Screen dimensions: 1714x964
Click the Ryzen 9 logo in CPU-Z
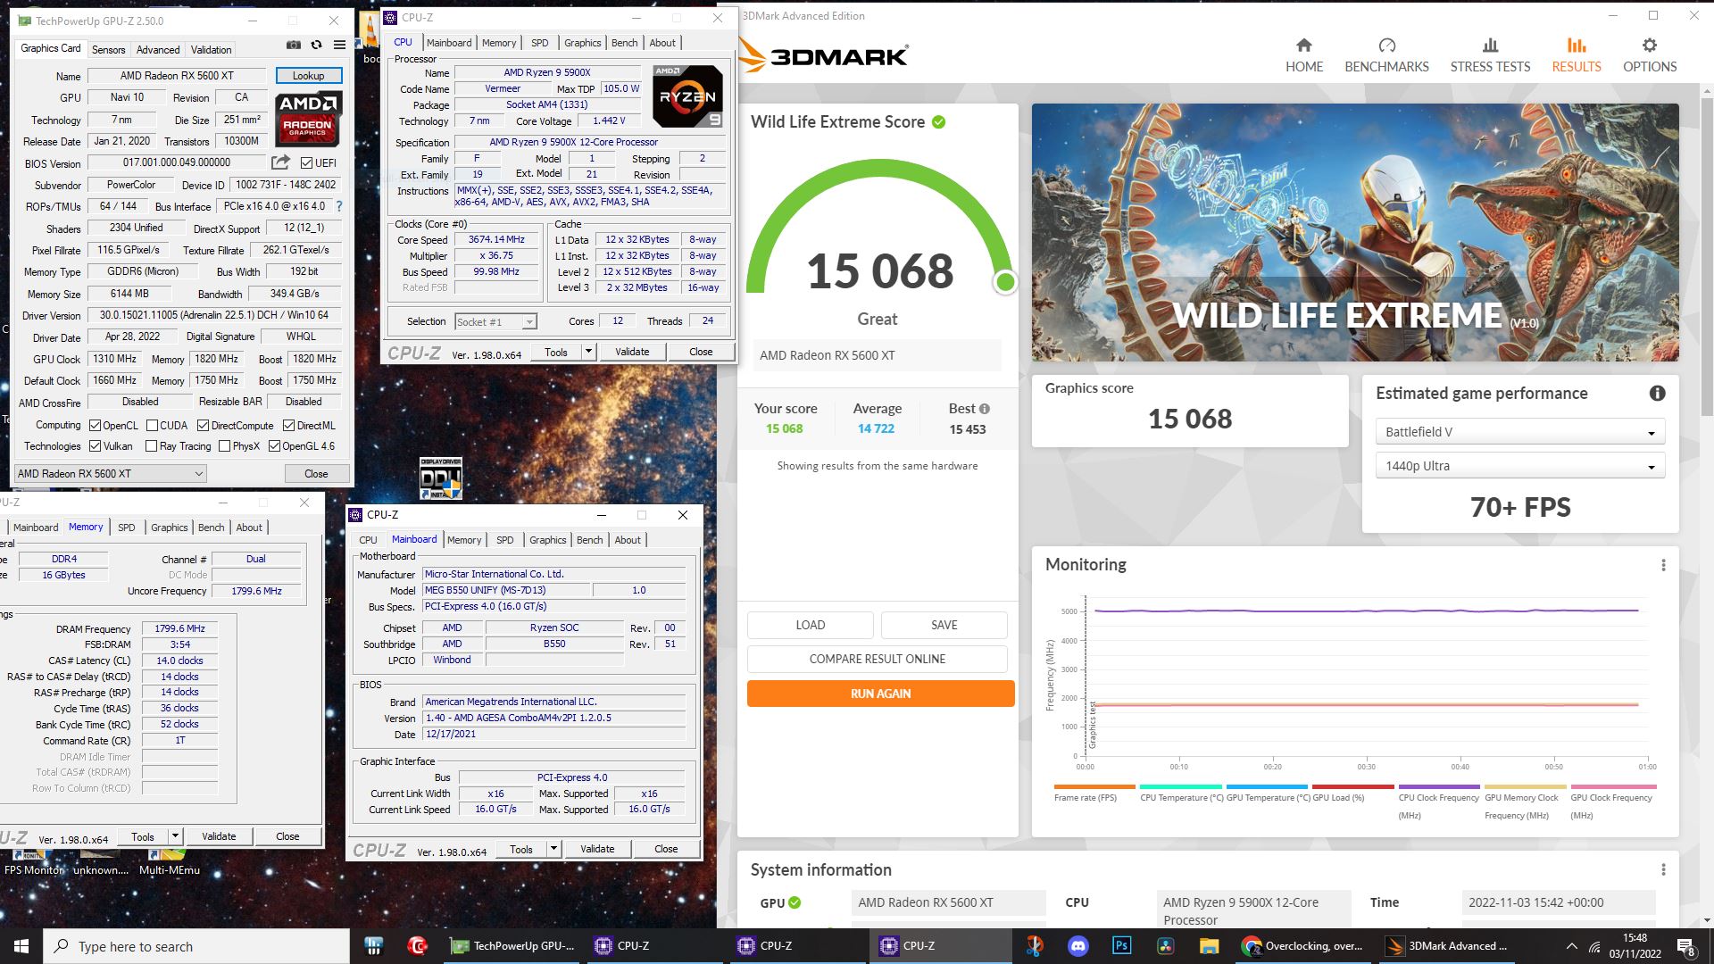687,96
